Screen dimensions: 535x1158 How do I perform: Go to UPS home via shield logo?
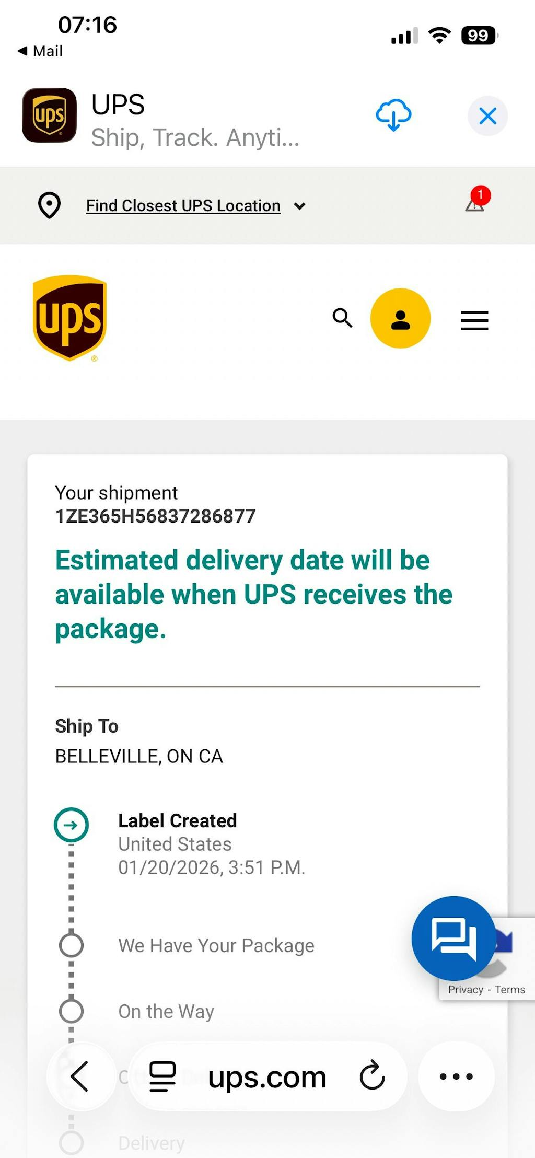pyautogui.click(x=69, y=318)
